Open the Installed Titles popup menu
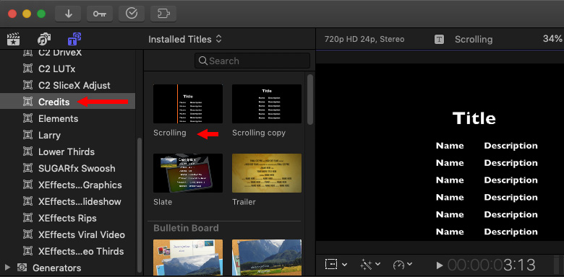This screenshot has height=277, width=564. click(x=185, y=40)
